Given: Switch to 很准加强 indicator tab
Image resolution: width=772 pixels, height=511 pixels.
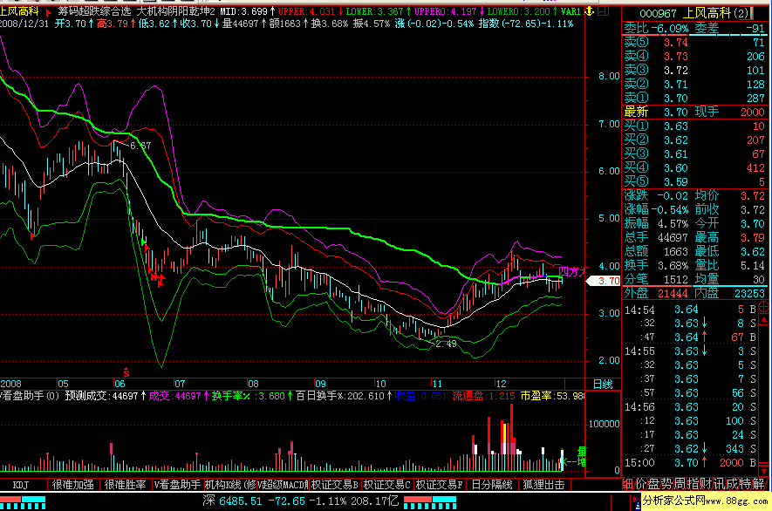Looking at the screenshot, I should pyautogui.click(x=73, y=485).
